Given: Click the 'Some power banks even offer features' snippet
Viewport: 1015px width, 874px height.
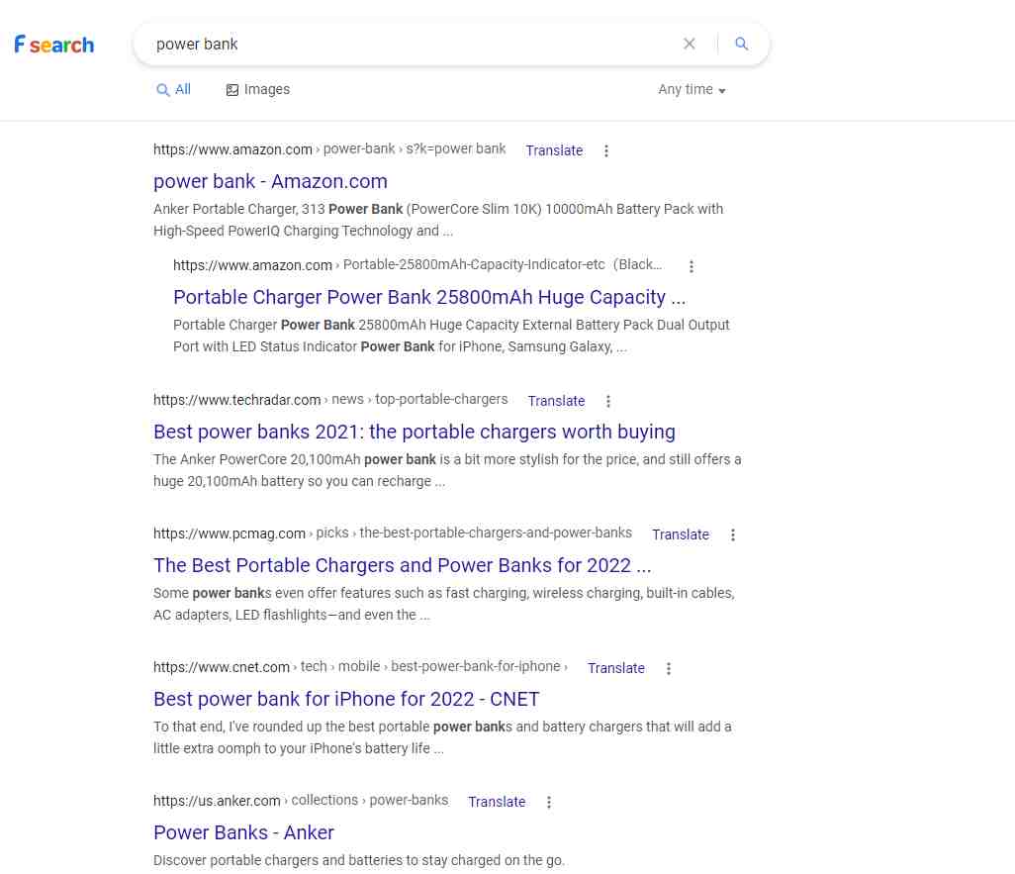Looking at the screenshot, I should click(444, 604).
